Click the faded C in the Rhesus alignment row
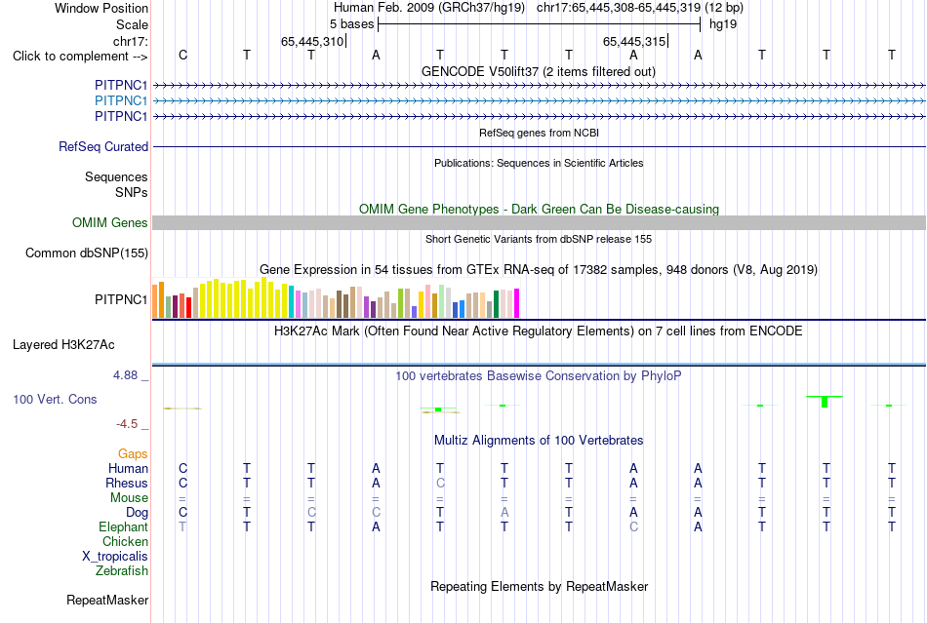927x623 pixels. click(x=440, y=483)
